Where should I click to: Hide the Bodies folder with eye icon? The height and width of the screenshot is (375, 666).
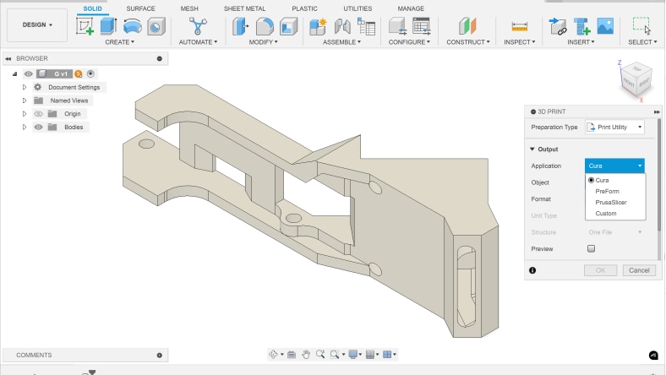tap(37, 127)
